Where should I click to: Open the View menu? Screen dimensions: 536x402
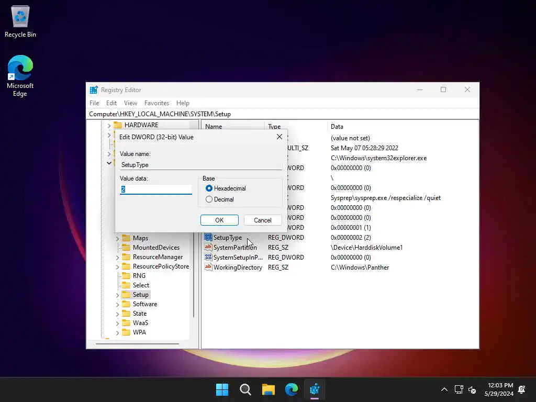(130, 103)
